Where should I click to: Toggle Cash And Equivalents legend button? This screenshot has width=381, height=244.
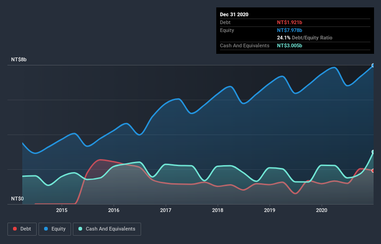click(107, 229)
